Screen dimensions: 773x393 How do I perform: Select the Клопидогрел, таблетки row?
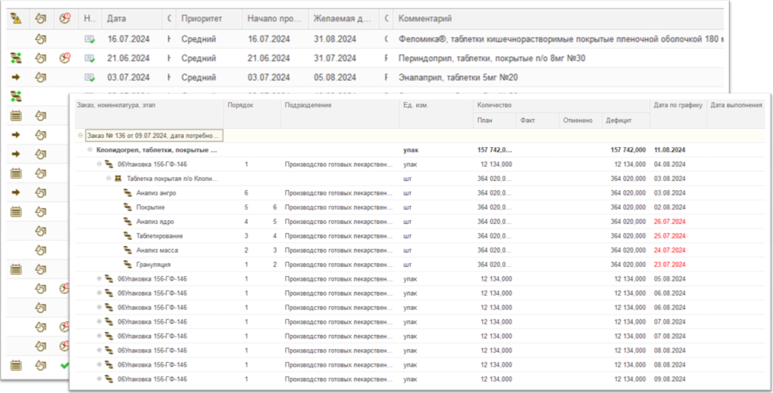pos(420,149)
